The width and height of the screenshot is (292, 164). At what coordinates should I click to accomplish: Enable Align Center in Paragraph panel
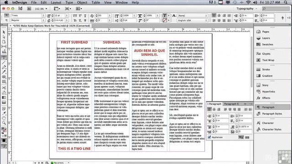[x=214, y=109]
